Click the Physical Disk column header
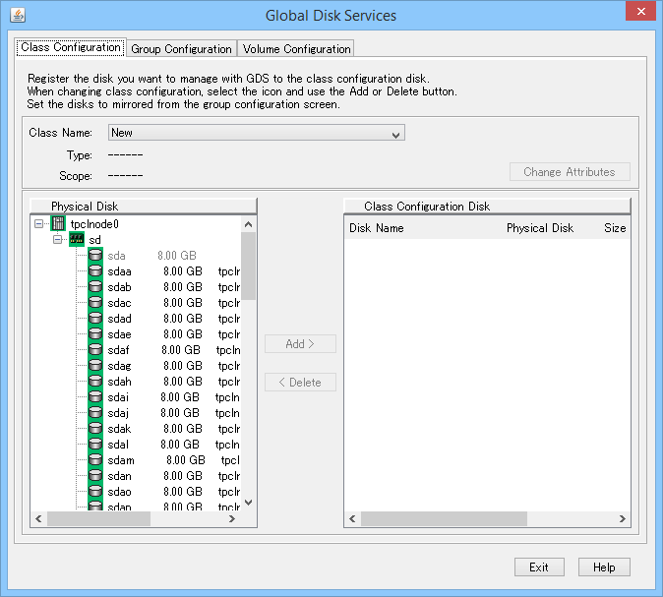The width and height of the screenshot is (663, 597). point(540,228)
